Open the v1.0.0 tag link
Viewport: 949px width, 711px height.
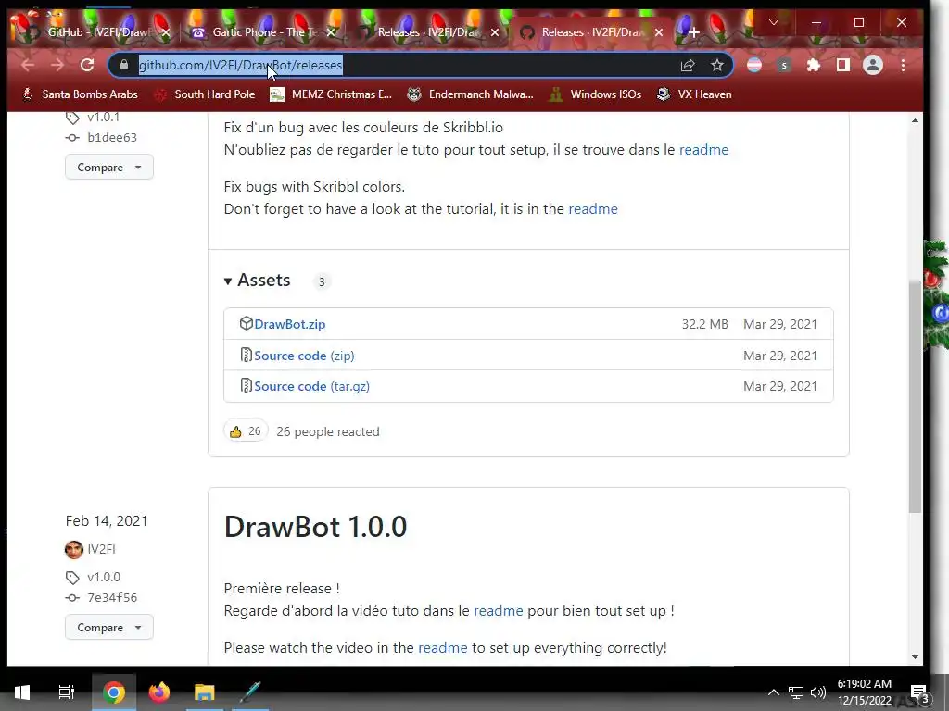(104, 577)
